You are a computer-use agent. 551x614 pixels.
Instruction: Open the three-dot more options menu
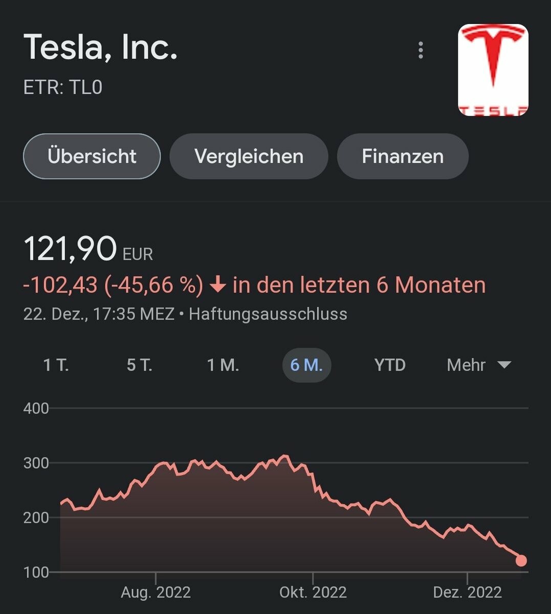coord(421,50)
